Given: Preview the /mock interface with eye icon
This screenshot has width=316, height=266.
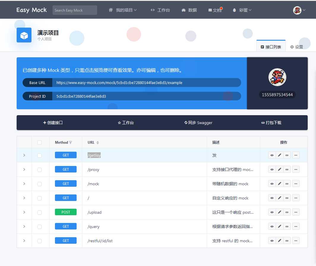Looking at the screenshot, I should tap(272, 184).
